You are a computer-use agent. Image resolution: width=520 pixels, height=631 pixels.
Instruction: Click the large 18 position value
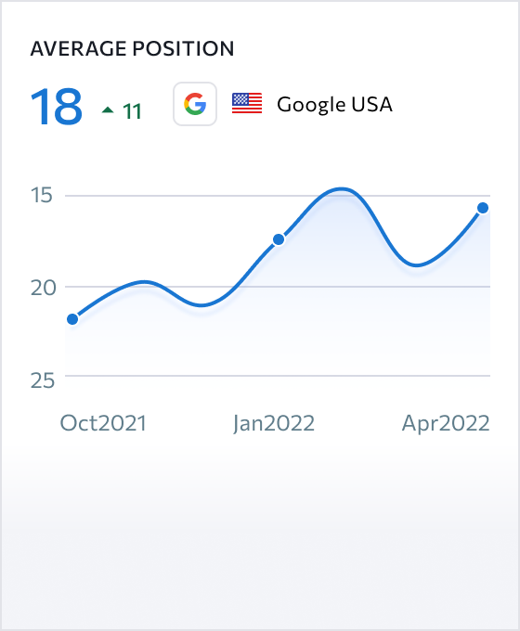(57, 107)
